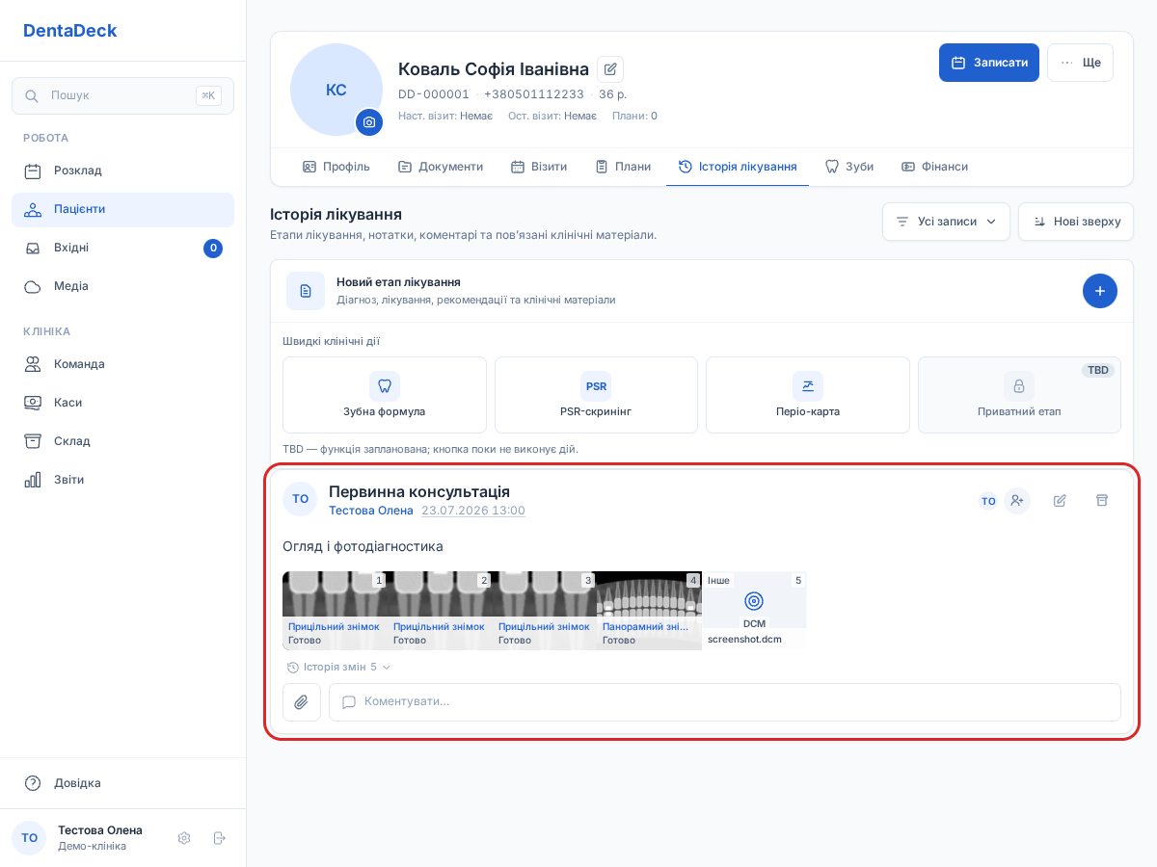Open Розклад in the sidebar
Image resolution: width=1157 pixels, height=867 pixels.
click(122, 171)
